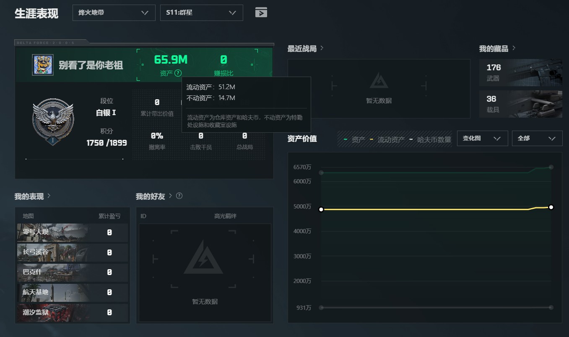Click the 击败干员 stat label
Screen dimensions: 569x337
tap(201, 147)
